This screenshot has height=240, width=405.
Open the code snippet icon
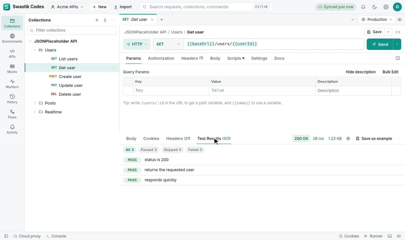pyautogui.click(x=398, y=32)
